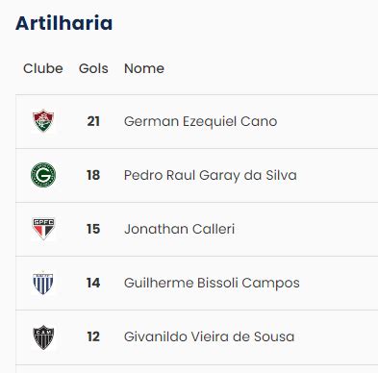Image resolution: width=378 pixels, height=373 pixels.
Task: Click the Atlético Mineiro CAM crest
Action: pyautogui.click(x=43, y=336)
